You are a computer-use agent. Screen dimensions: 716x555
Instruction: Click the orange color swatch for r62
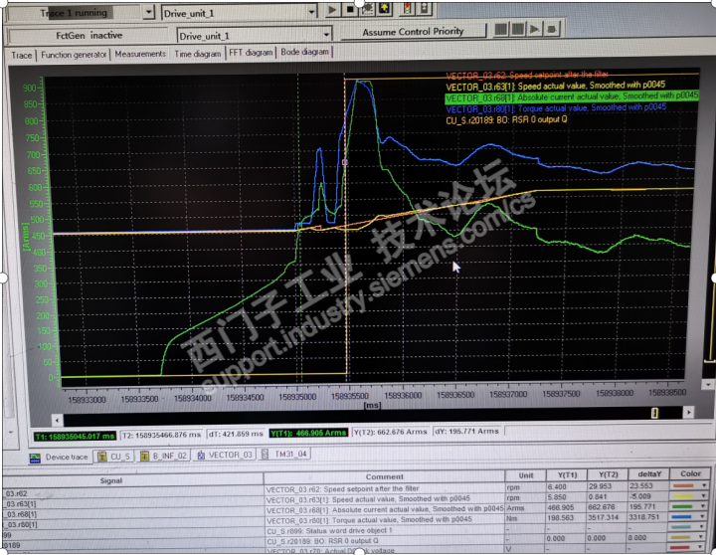(x=683, y=486)
